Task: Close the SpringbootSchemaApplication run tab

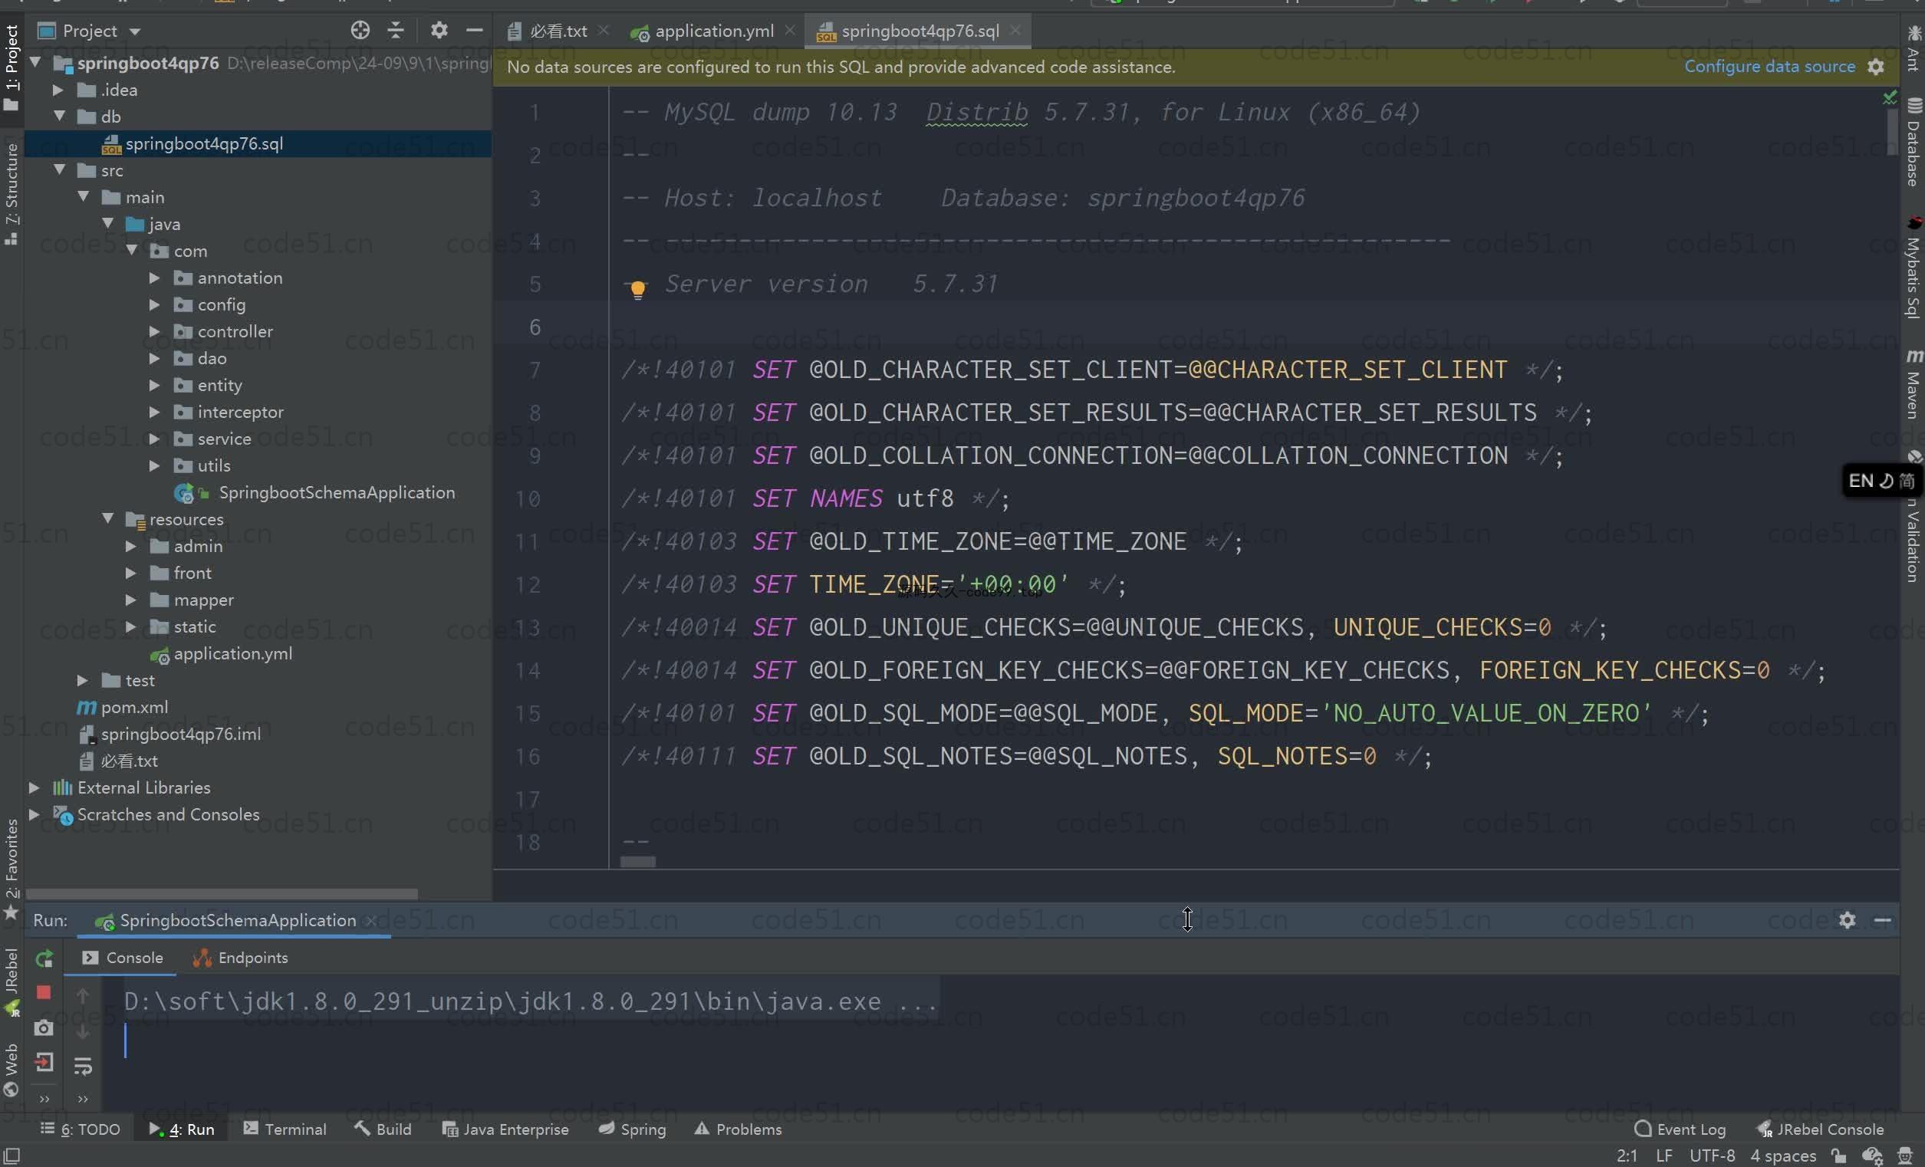Action: [371, 921]
